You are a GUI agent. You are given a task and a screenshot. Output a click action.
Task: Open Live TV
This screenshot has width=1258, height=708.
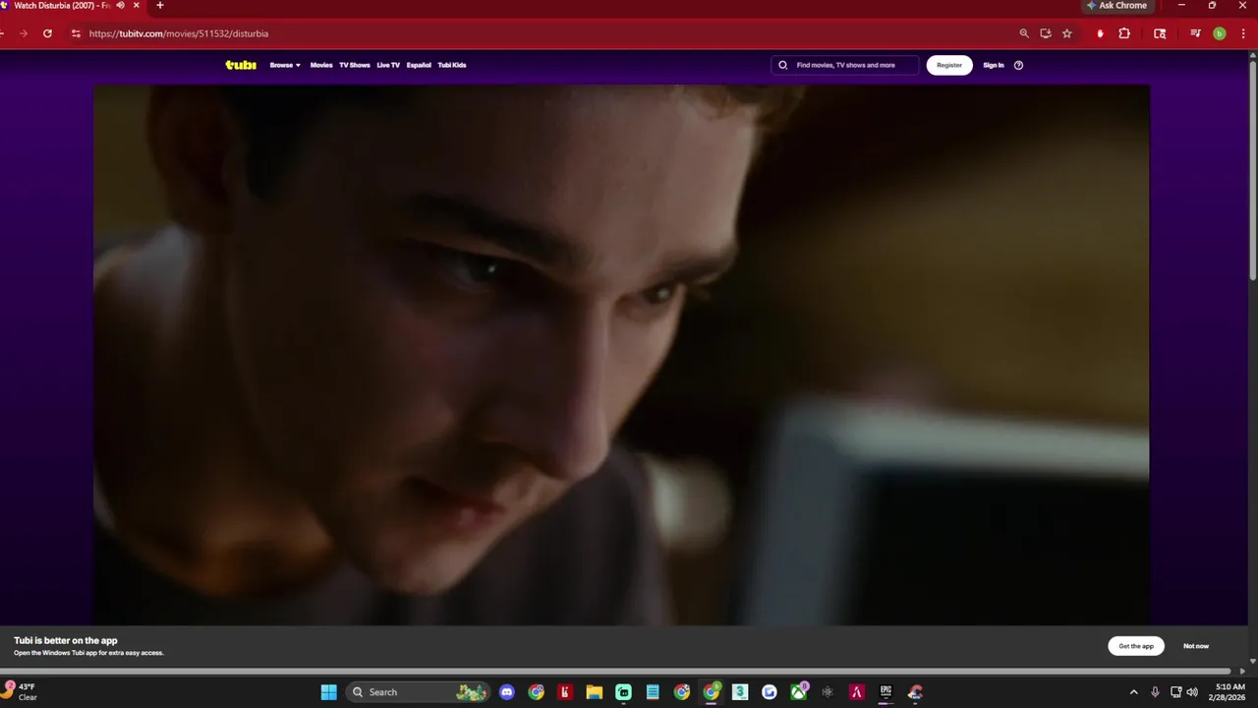coord(388,65)
